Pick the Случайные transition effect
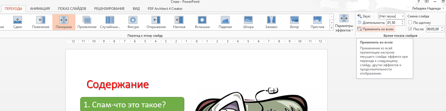446x111 pixels. pyautogui.click(x=110, y=22)
